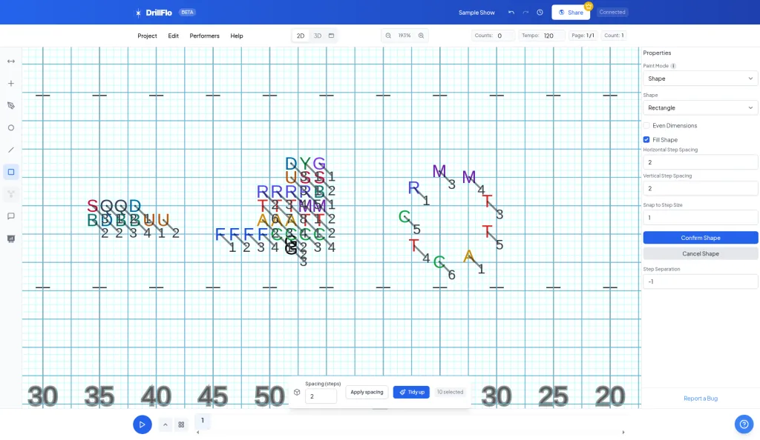Open the Help menu

(237, 36)
